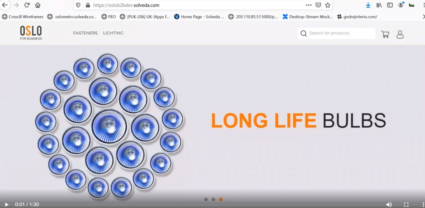The image size is (425, 208).
Task: Open the user account profile icon
Action: (x=400, y=34)
